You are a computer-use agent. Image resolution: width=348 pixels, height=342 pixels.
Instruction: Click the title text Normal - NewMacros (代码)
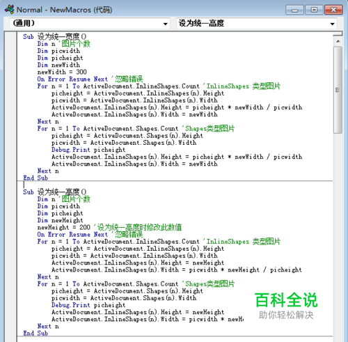(64, 10)
